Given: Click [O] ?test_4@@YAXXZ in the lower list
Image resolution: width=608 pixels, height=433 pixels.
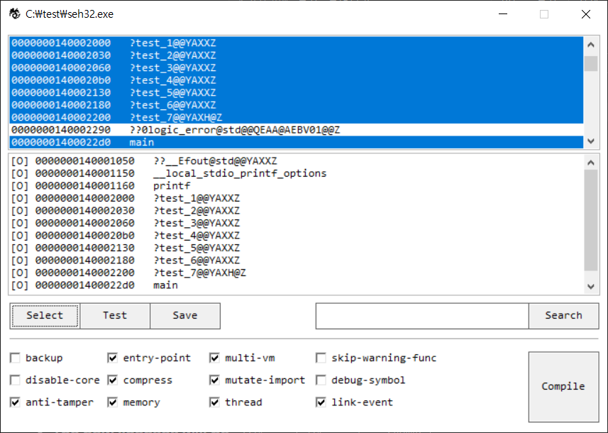Looking at the screenshot, I should [x=297, y=235].
